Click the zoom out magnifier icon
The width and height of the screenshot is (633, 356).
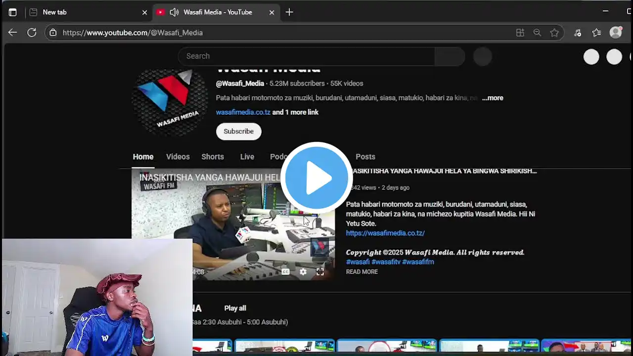click(537, 33)
